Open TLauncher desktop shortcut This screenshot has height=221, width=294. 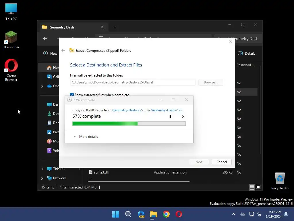(x=11, y=40)
